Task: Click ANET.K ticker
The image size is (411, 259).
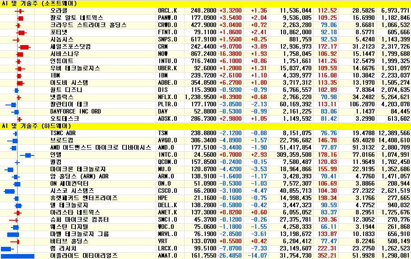Action: [x=167, y=212]
